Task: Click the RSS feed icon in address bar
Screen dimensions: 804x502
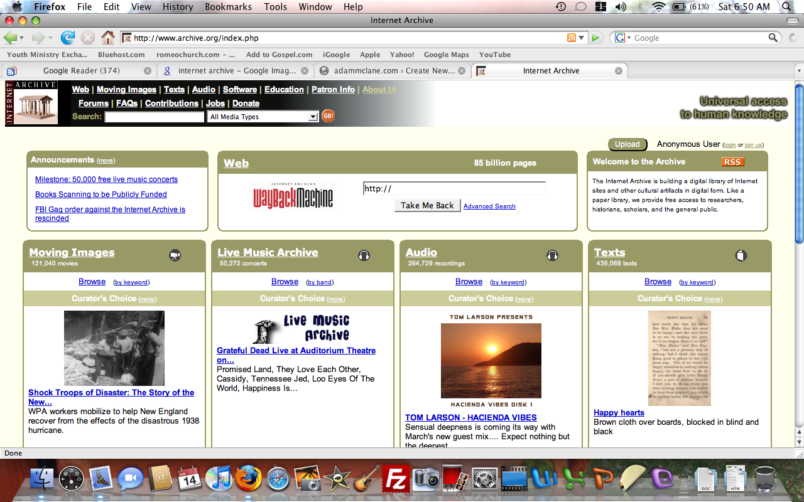Action: point(571,38)
